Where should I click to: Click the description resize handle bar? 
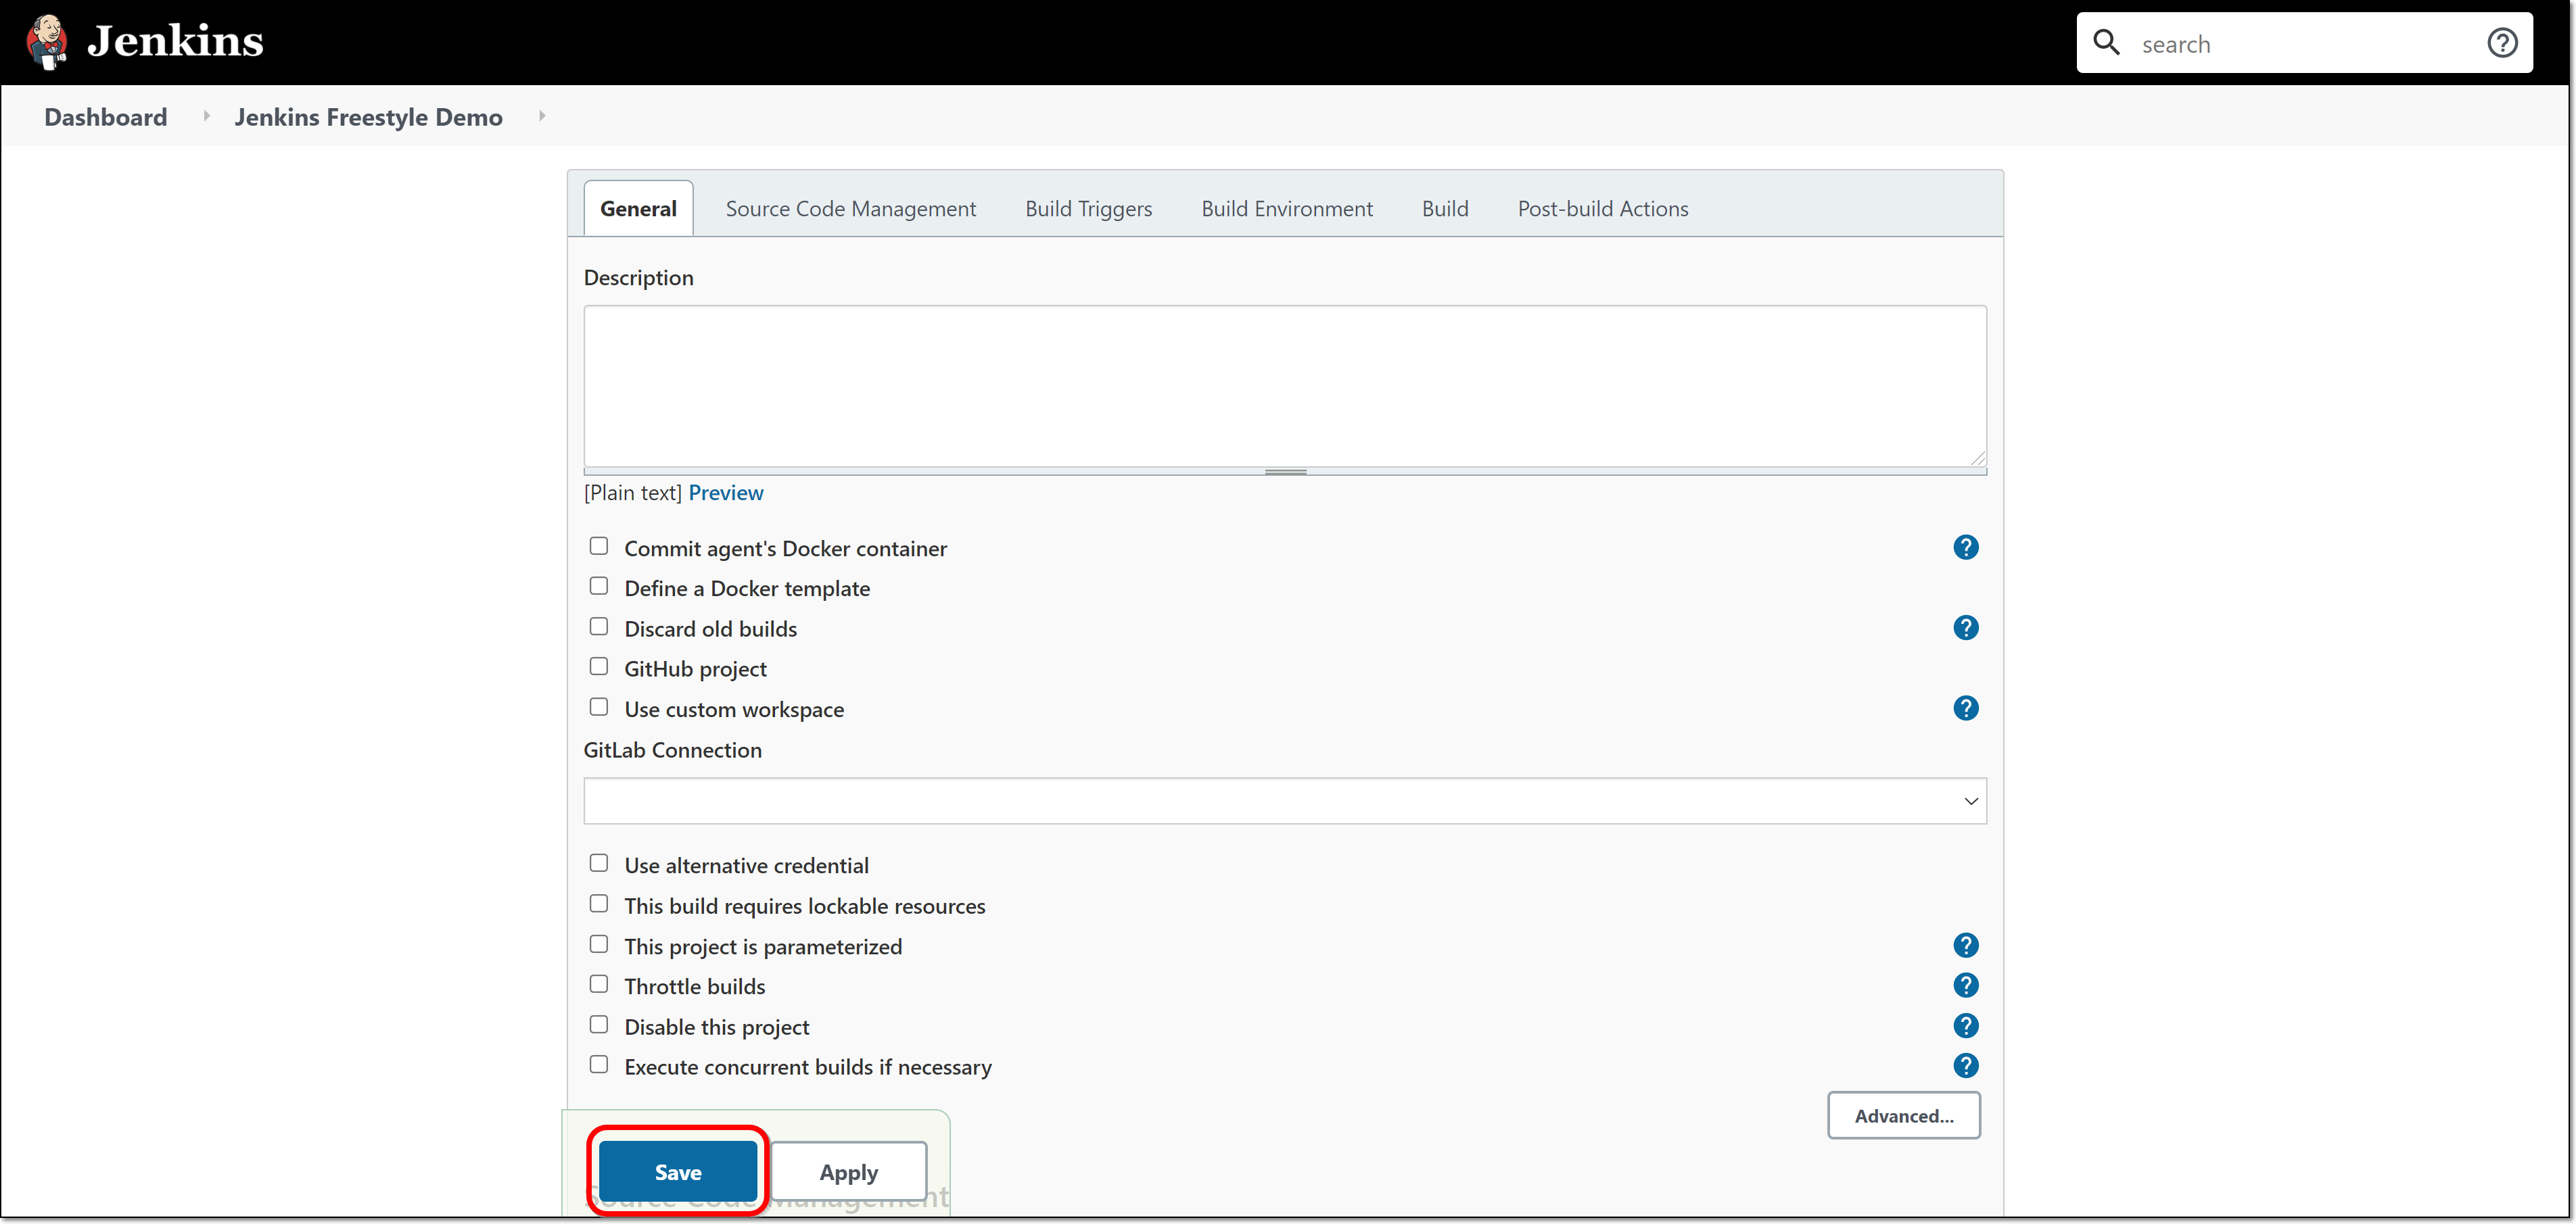pos(1284,472)
